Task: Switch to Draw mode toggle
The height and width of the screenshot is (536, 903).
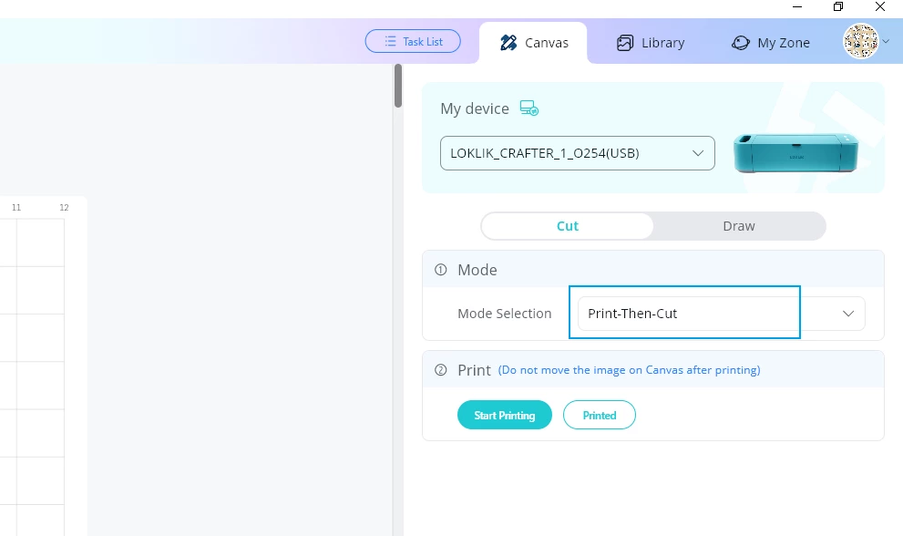Action: click(x=739, y=226)
